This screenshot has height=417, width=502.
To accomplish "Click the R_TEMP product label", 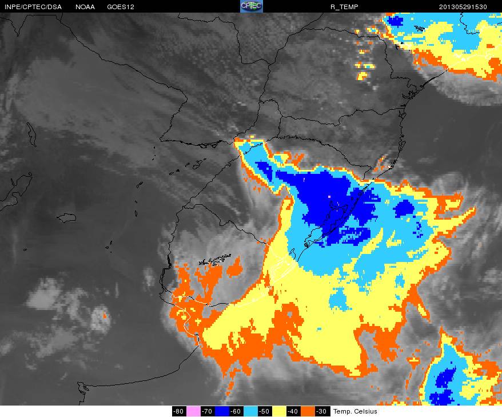I will [x=344, y=7].
